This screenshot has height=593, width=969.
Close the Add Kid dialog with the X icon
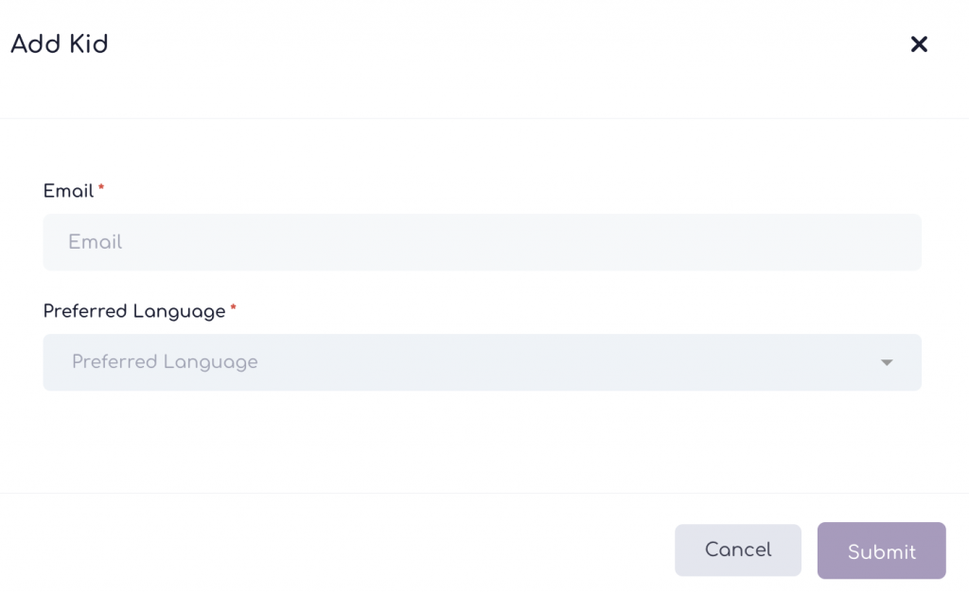tap(918, 44)
